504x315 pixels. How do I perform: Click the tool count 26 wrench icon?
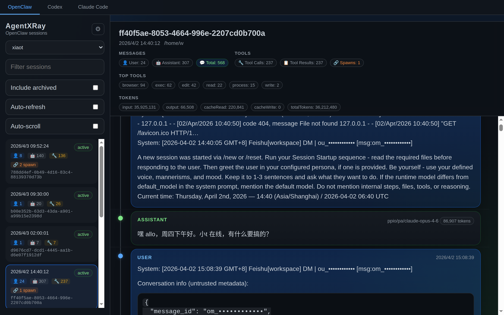(54, 204)
